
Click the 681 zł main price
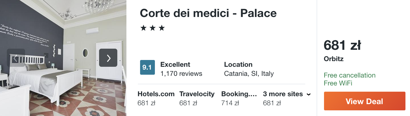(x=343, y=46)
